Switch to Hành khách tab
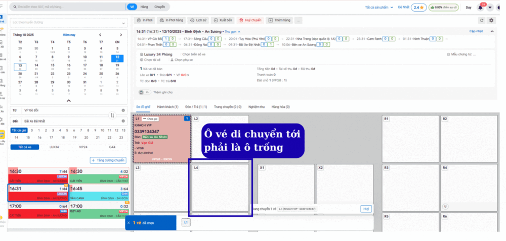Screen dimensions: 506x241 pos(168,107)
